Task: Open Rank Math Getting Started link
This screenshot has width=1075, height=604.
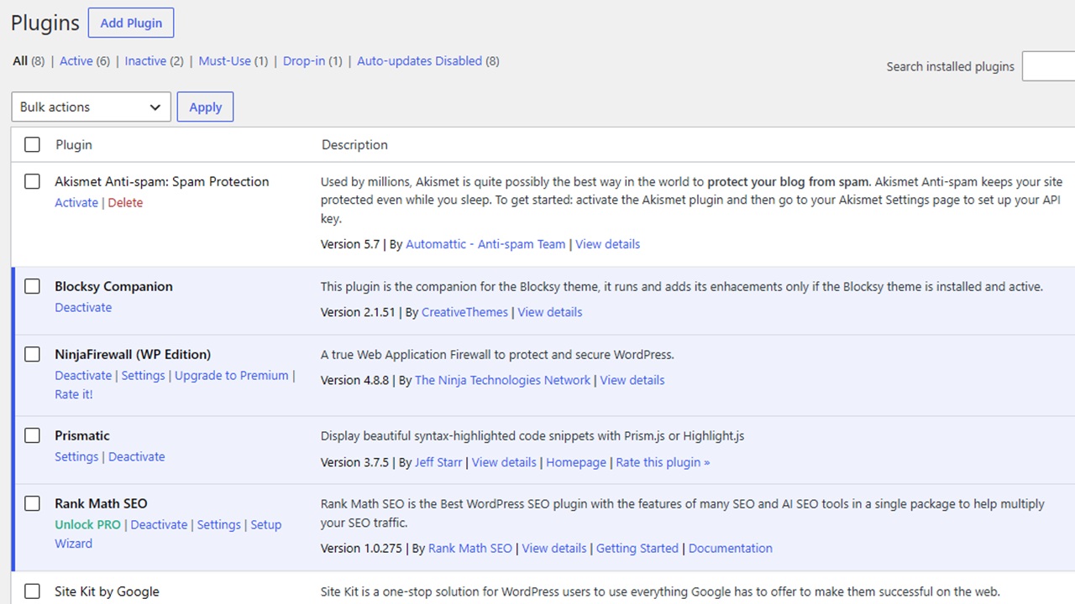Action: click(637, 548)
